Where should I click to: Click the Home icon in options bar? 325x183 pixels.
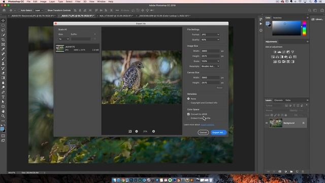pos(4,10)
